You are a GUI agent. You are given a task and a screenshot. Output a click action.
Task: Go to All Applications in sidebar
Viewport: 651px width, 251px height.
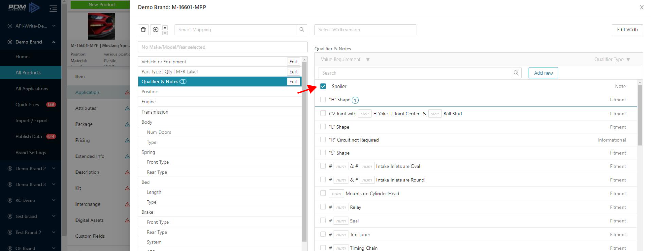click(32, 89)
